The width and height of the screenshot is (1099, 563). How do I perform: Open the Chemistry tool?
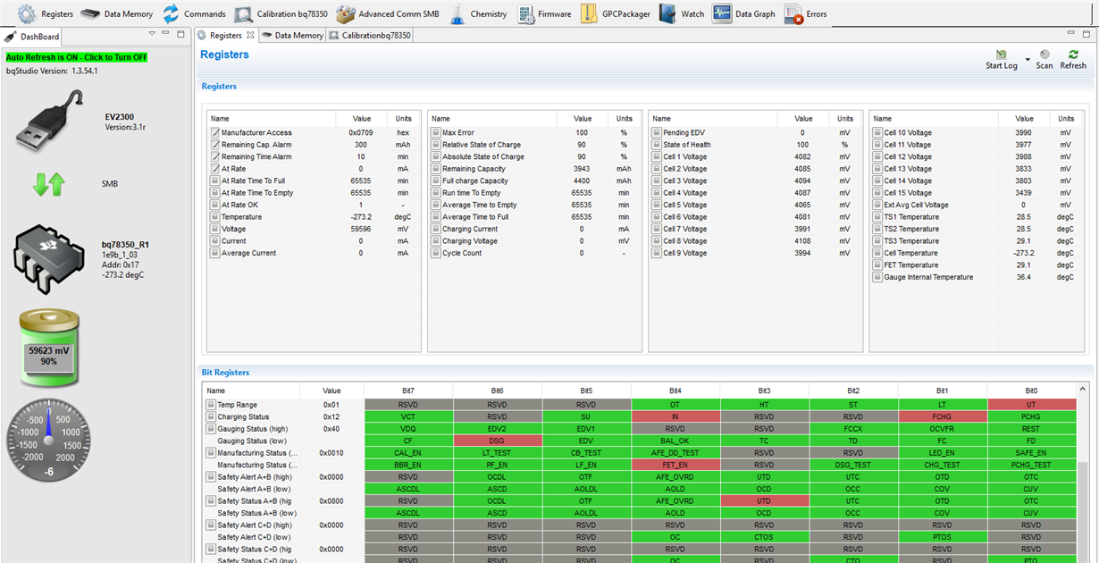(x=478, y=14)
